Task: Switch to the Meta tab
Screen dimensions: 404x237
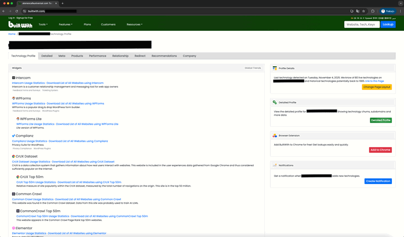Action: coord(62,56)
